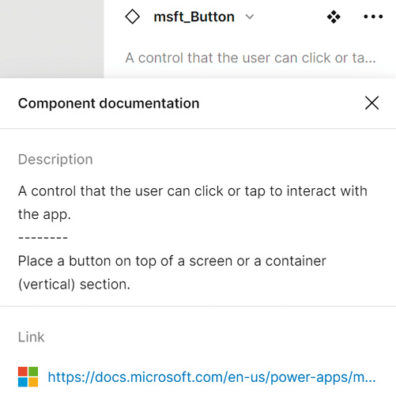Open the docs.microsoft.com power-apps link
Image resolution: width=396 pixels, height=400 pixels.
(212, 377)
